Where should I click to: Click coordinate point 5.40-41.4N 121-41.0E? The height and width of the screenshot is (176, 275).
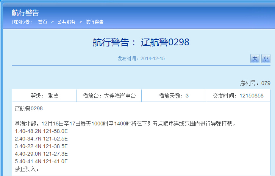pyautogui.click(x=41, y=161)
